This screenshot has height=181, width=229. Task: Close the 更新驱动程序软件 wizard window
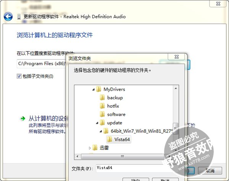point(218,4)
